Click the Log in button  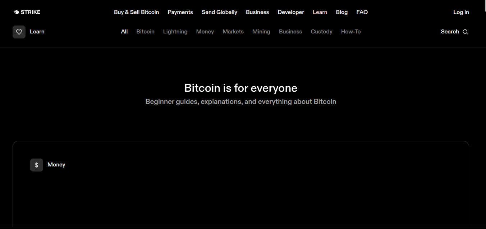point(461,12)
